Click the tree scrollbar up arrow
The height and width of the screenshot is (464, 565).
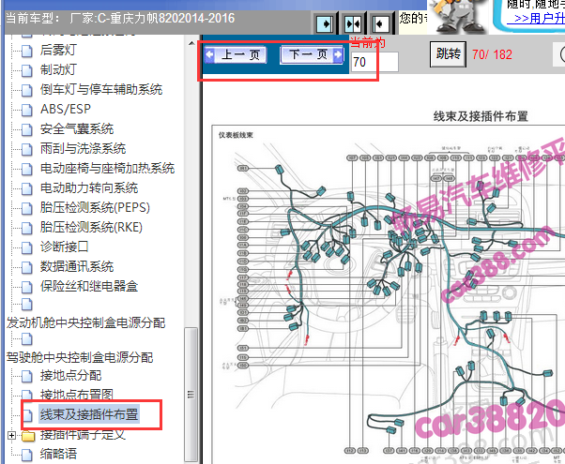pos(191,43)
